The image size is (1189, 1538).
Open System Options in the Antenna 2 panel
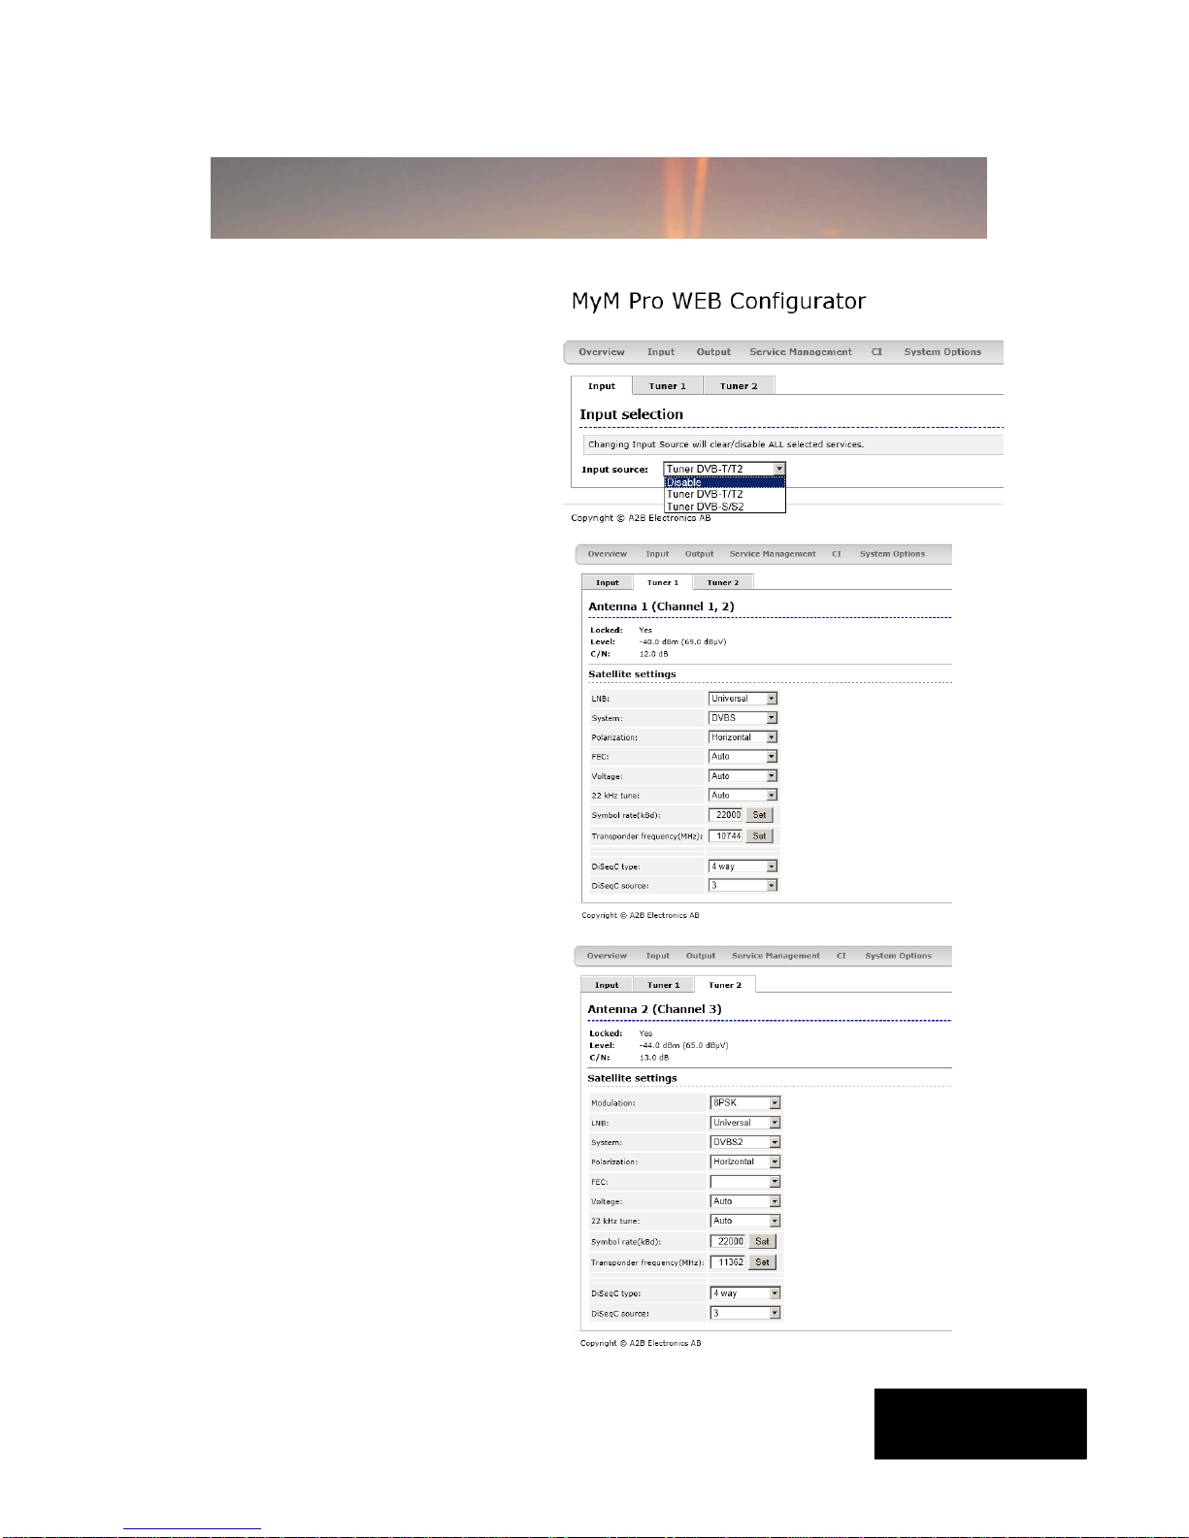899,956
